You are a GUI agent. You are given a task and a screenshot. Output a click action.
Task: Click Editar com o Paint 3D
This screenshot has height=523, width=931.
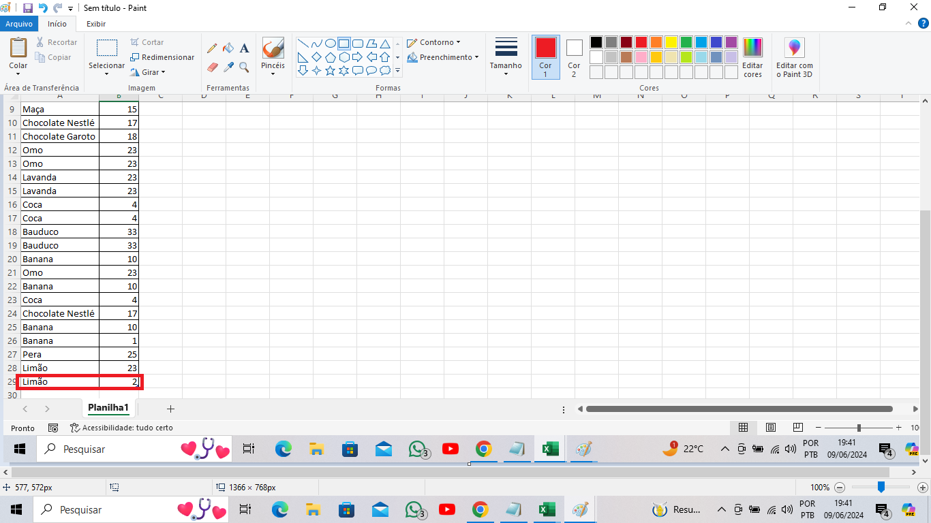795,57
